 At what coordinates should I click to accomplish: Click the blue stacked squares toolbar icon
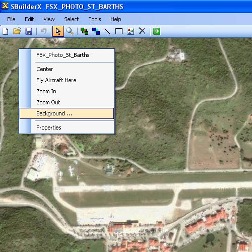[x=96, y=31]
